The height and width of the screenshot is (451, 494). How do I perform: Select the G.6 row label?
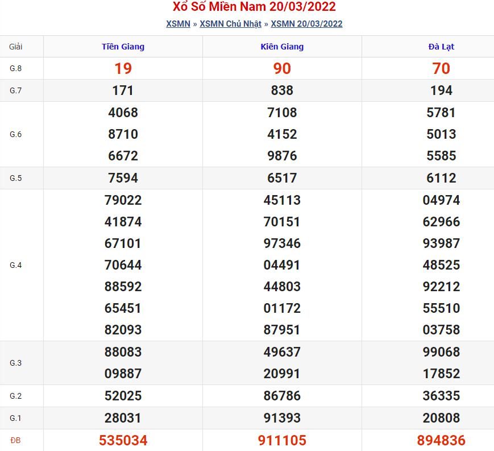pyautogui.click(x=16, y=134)
